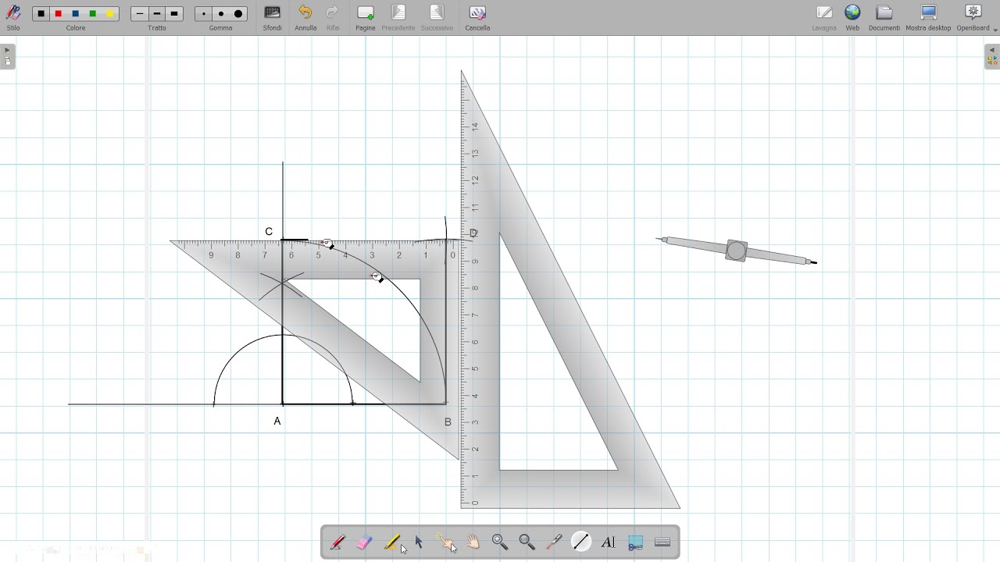1000x562 pixels.
Task: Choose the yellow pen color
Action: (110, 14)
